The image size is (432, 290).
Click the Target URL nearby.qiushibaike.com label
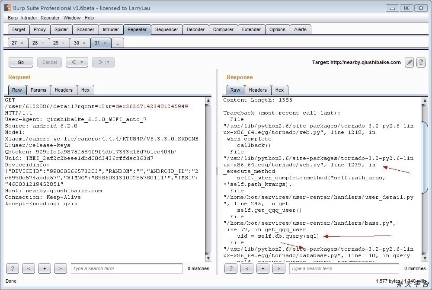356,62
